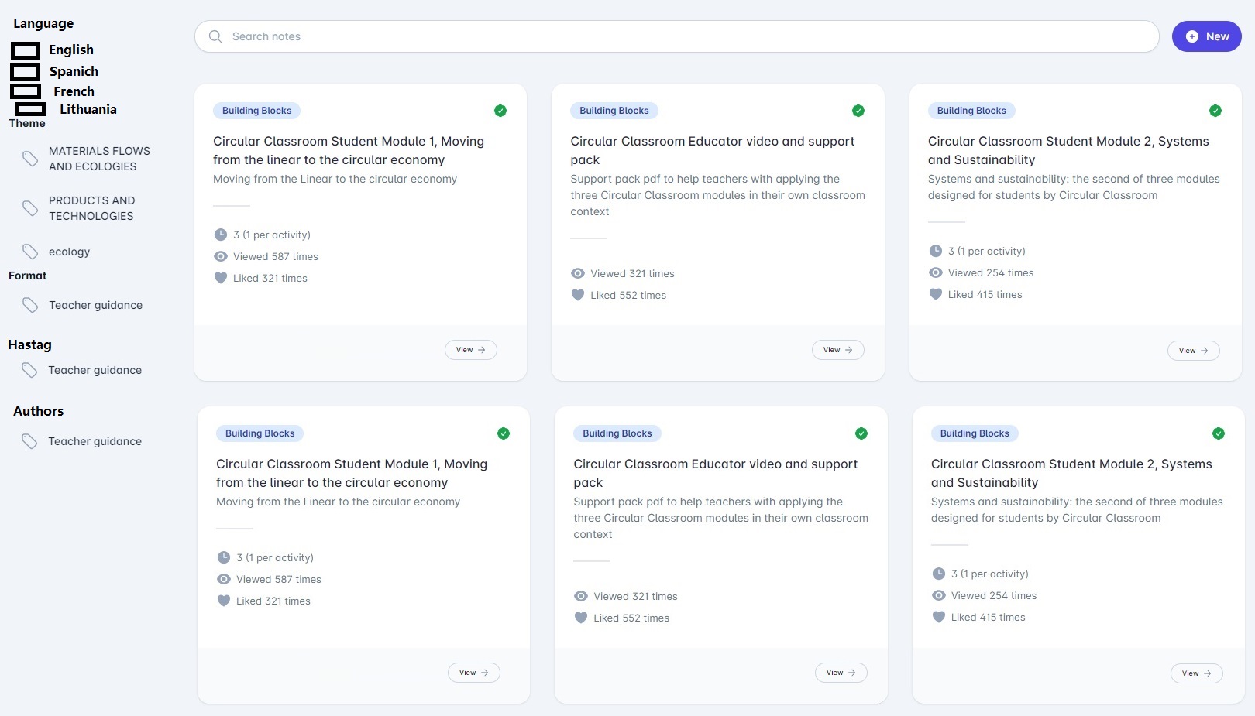
Task: Click View on bottom-right Module 2 card
Action: (1196, 673)
